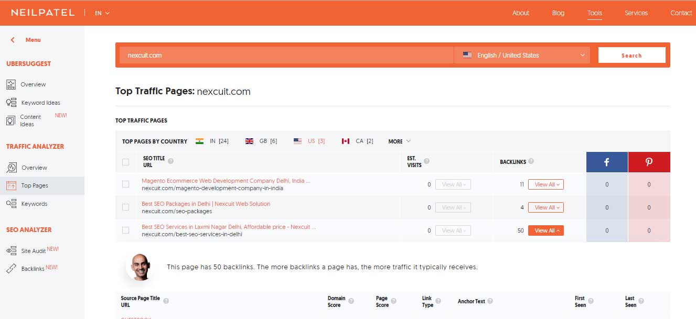Open the EN language dropdown
The width and height of the screenshot is (696, 319).
102,13
